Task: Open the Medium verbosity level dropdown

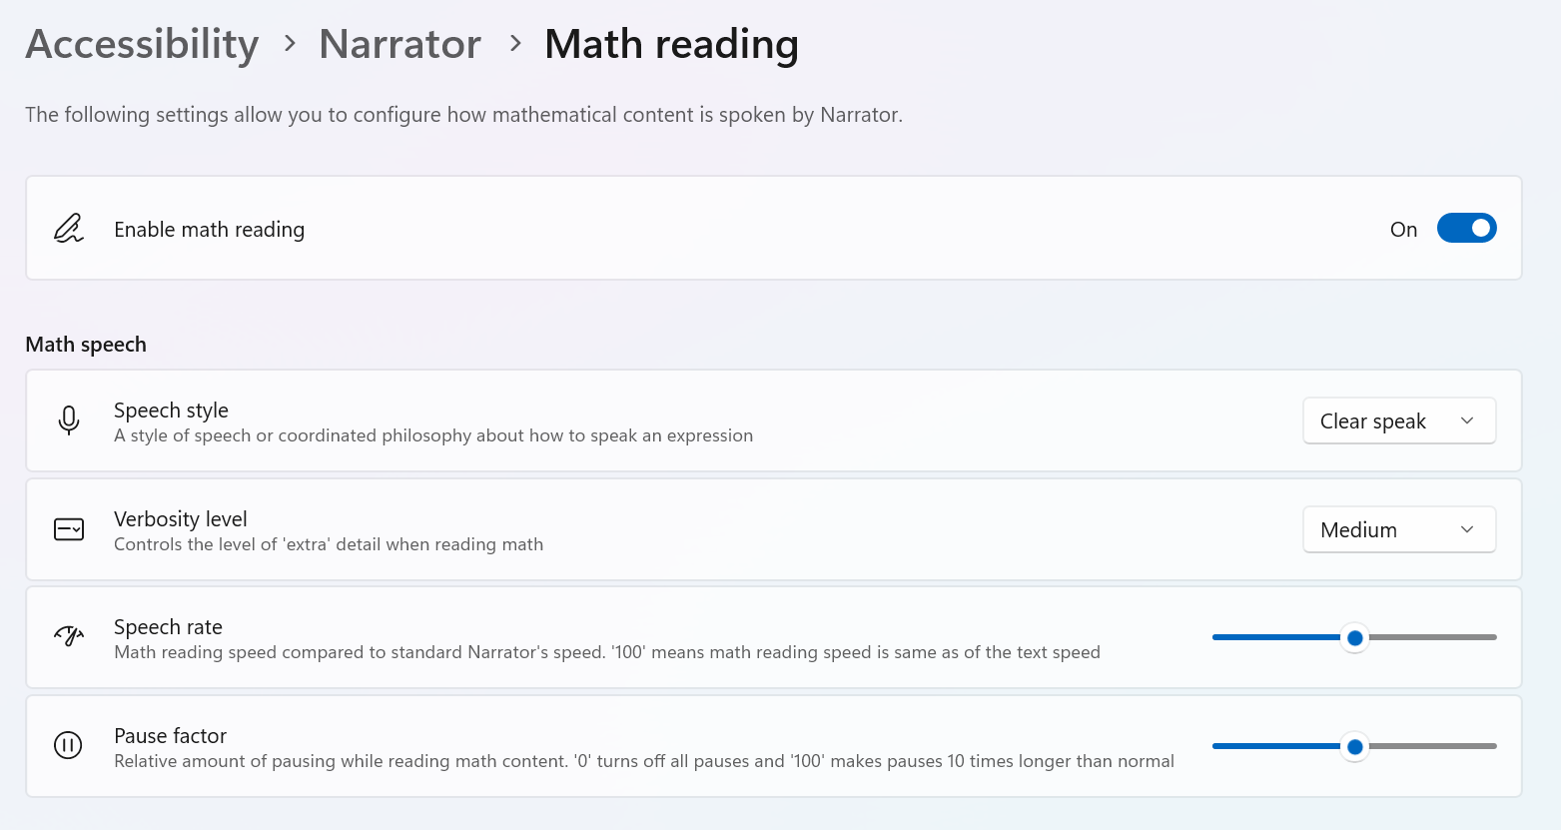Action: [1399, 529]
